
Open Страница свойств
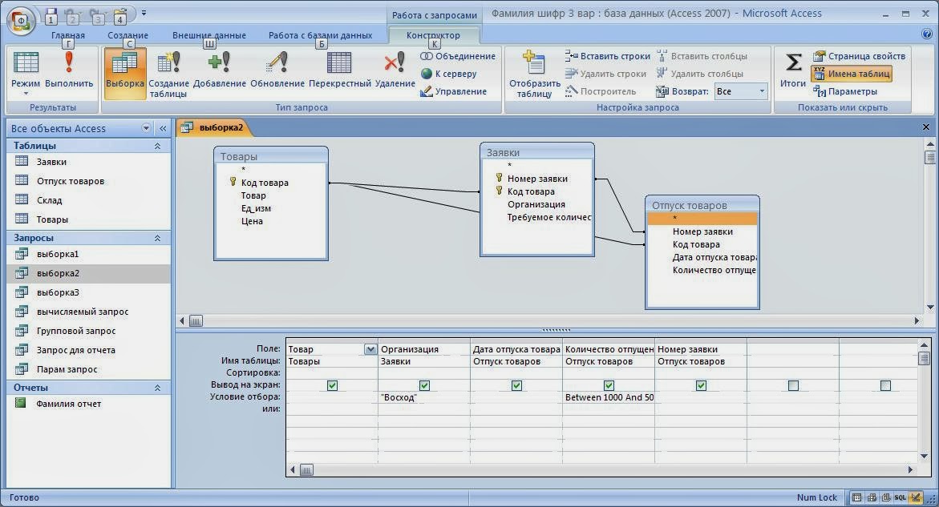[859, 56]
